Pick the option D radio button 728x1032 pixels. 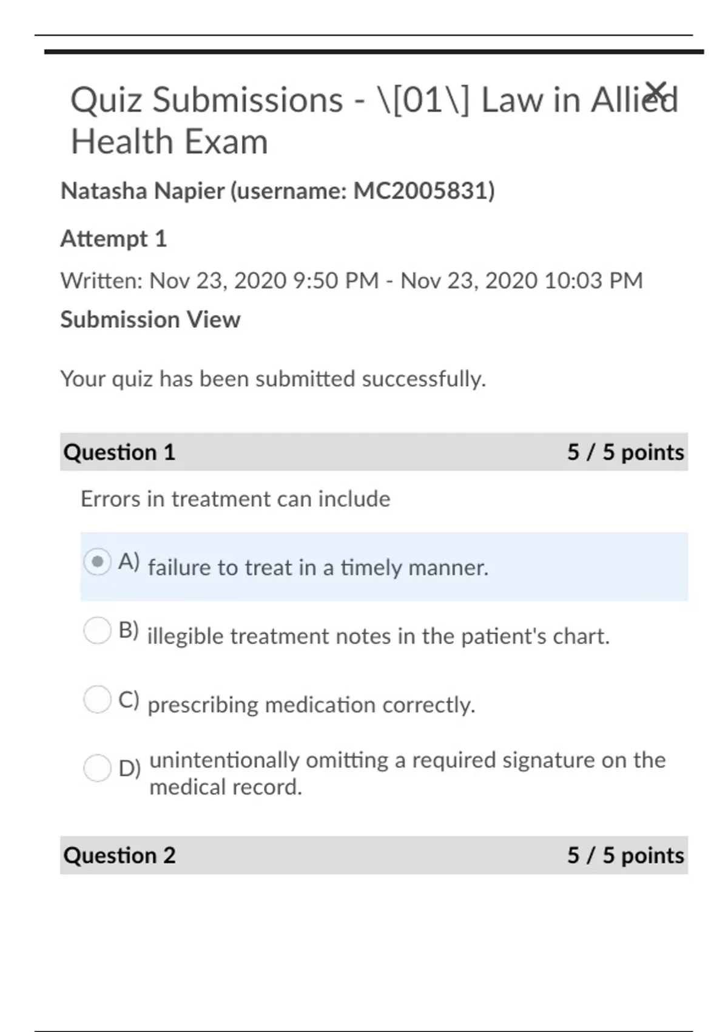pyautogui.click(x=97, y=768)
